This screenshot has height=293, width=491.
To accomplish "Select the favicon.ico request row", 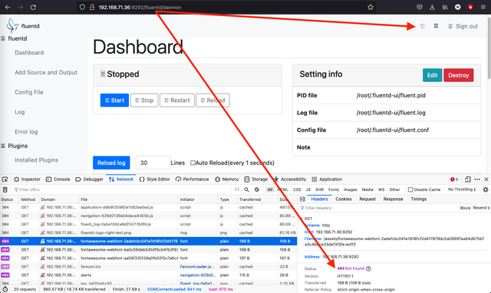I will (148, 266).
